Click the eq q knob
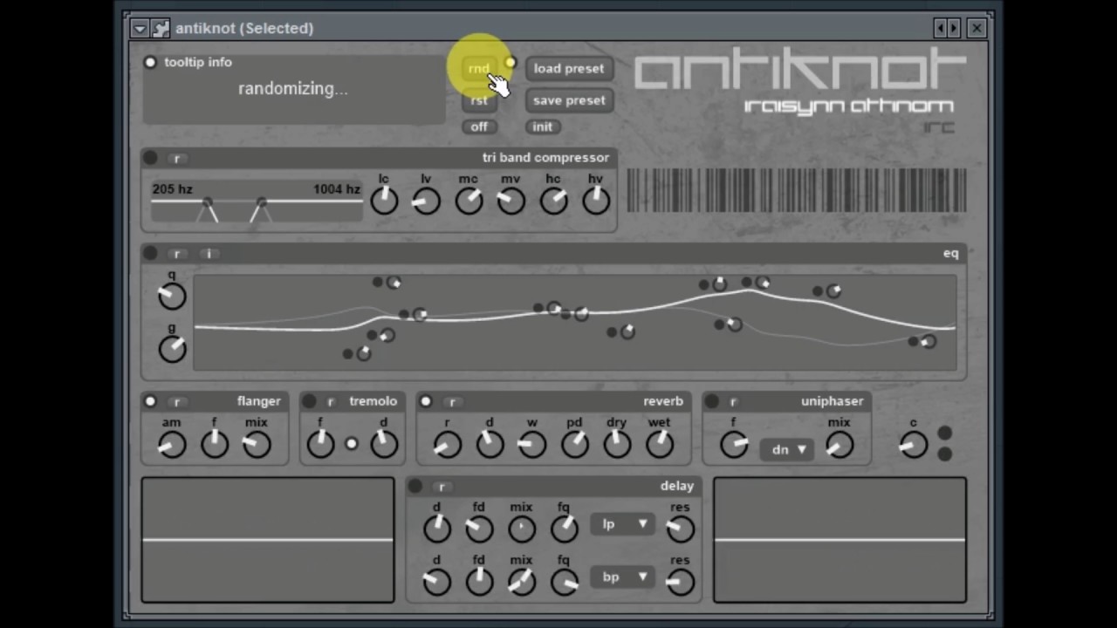This screenshot has height=628, width=1117. point(172,297)
